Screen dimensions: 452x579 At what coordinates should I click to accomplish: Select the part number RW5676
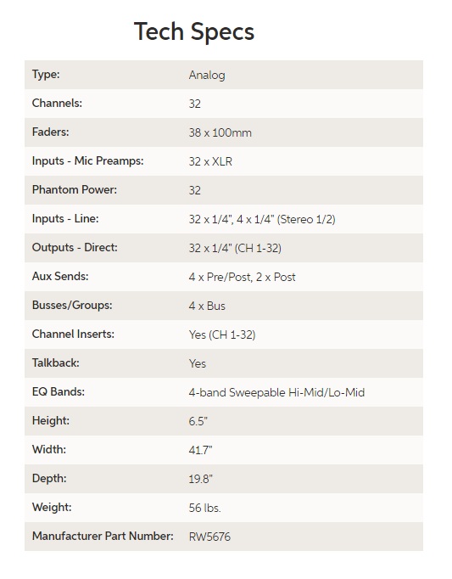coord(209,537)
